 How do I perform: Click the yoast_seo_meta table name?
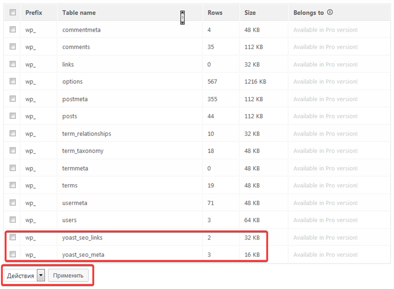click(83, 255)
